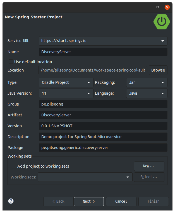Click into the Service URL text field
This screenshot has height=213, width=175.
click(99, 41)
